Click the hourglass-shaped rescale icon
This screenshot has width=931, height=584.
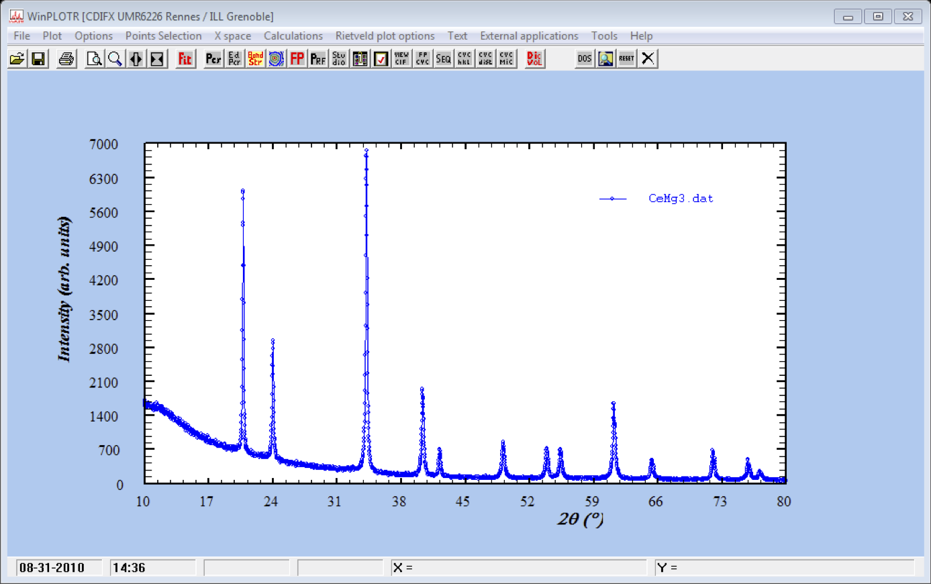(x=156, y=59)
